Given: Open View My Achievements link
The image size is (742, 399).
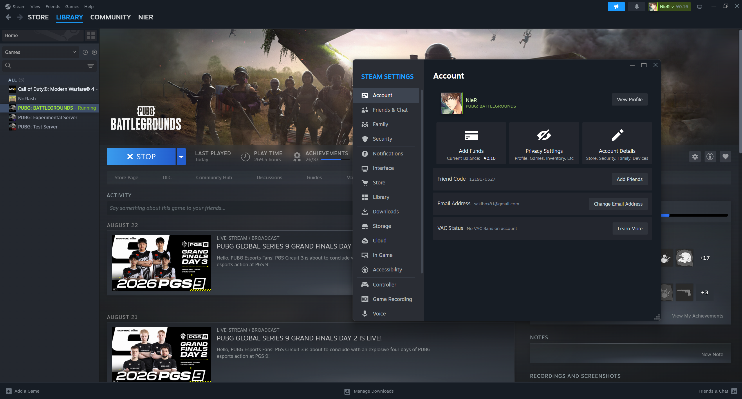Looking at the screenshot, I should click(697, 316).
